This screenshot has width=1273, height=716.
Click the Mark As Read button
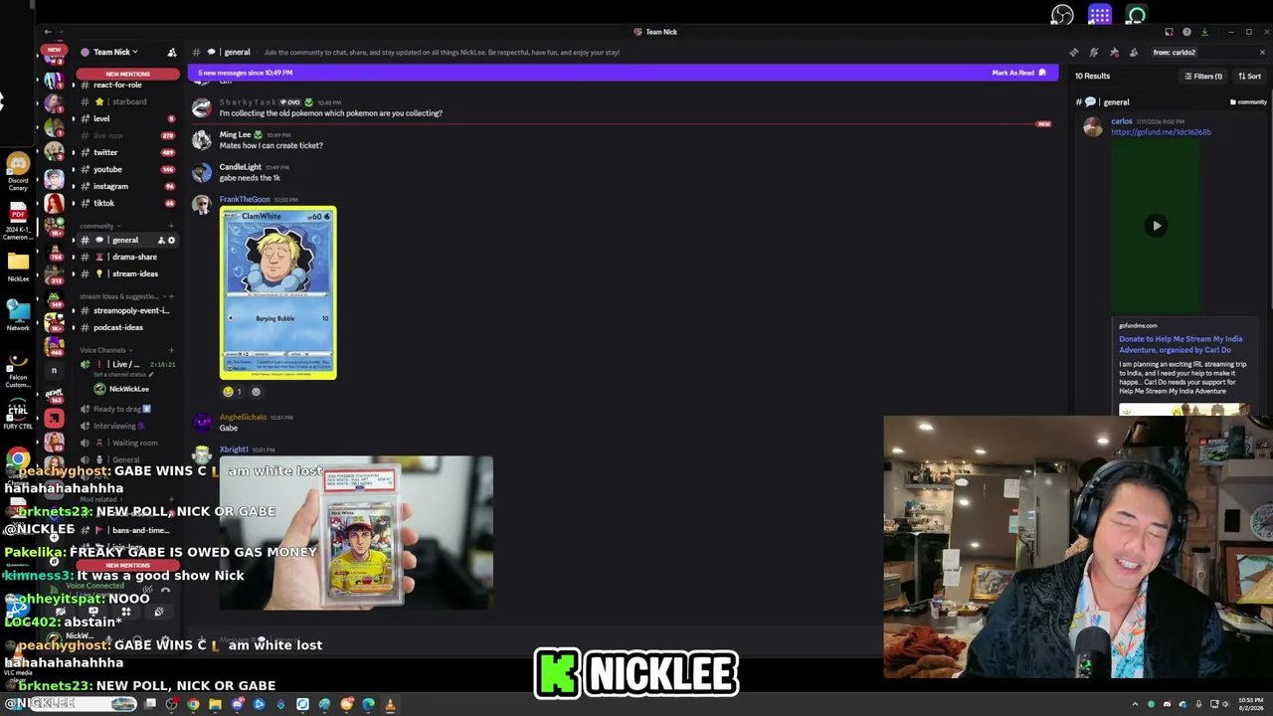1018,73
